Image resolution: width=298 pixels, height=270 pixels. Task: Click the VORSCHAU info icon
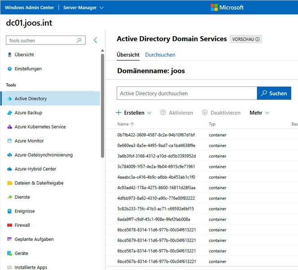[257, 39]
